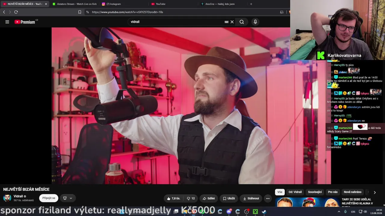Viewport: 385px width, 216px height.
Task: Open recommended video TARY ZE SEBE UDĚLAL thumbnail
Action: click(307, 202)
